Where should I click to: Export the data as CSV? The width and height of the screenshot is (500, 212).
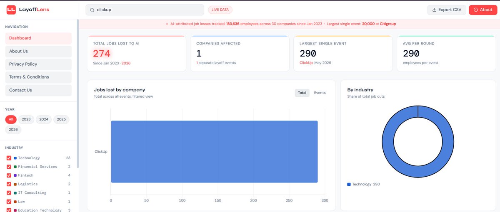pos(447,10)
